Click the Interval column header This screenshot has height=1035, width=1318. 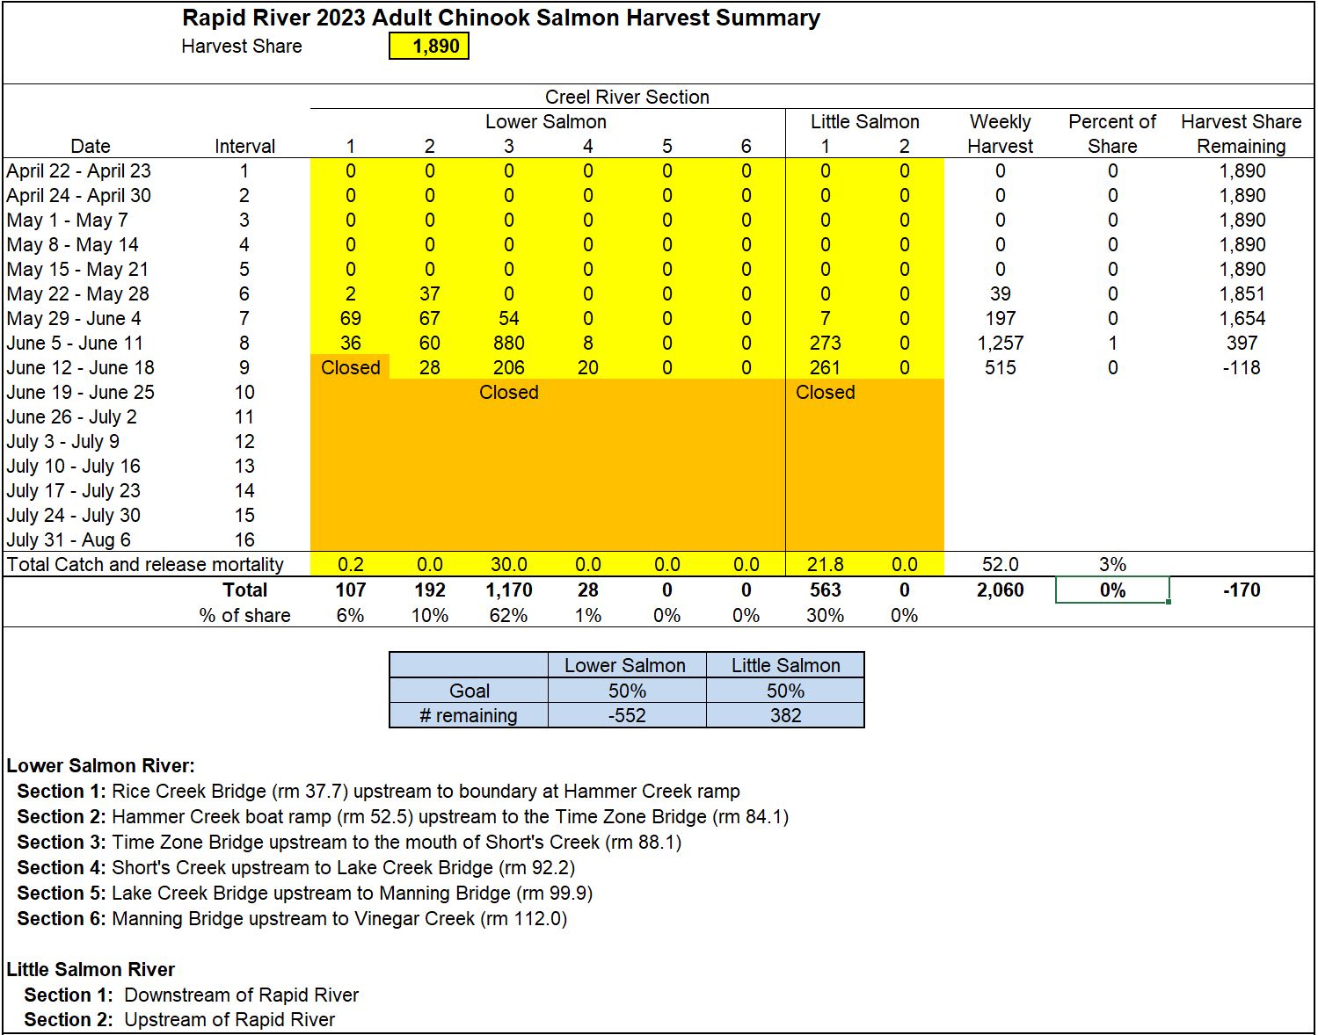244,146
